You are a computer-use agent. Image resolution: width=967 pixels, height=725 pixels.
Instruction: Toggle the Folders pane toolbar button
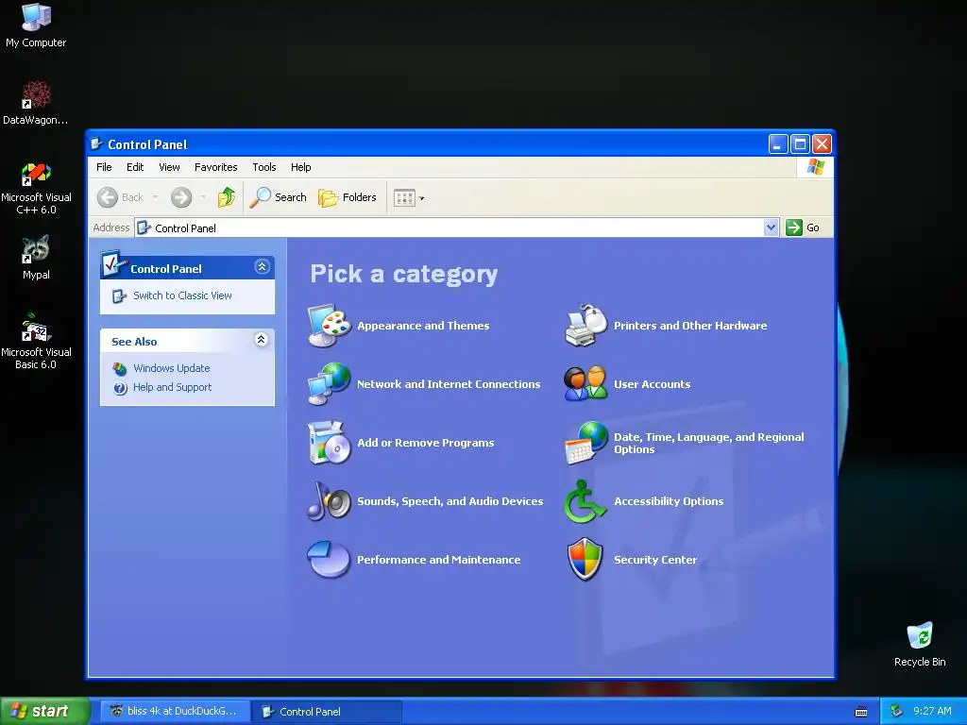click(x=348, y=197)
